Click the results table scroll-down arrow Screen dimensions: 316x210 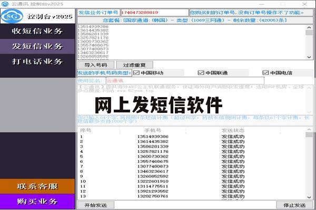pos(309,197)
